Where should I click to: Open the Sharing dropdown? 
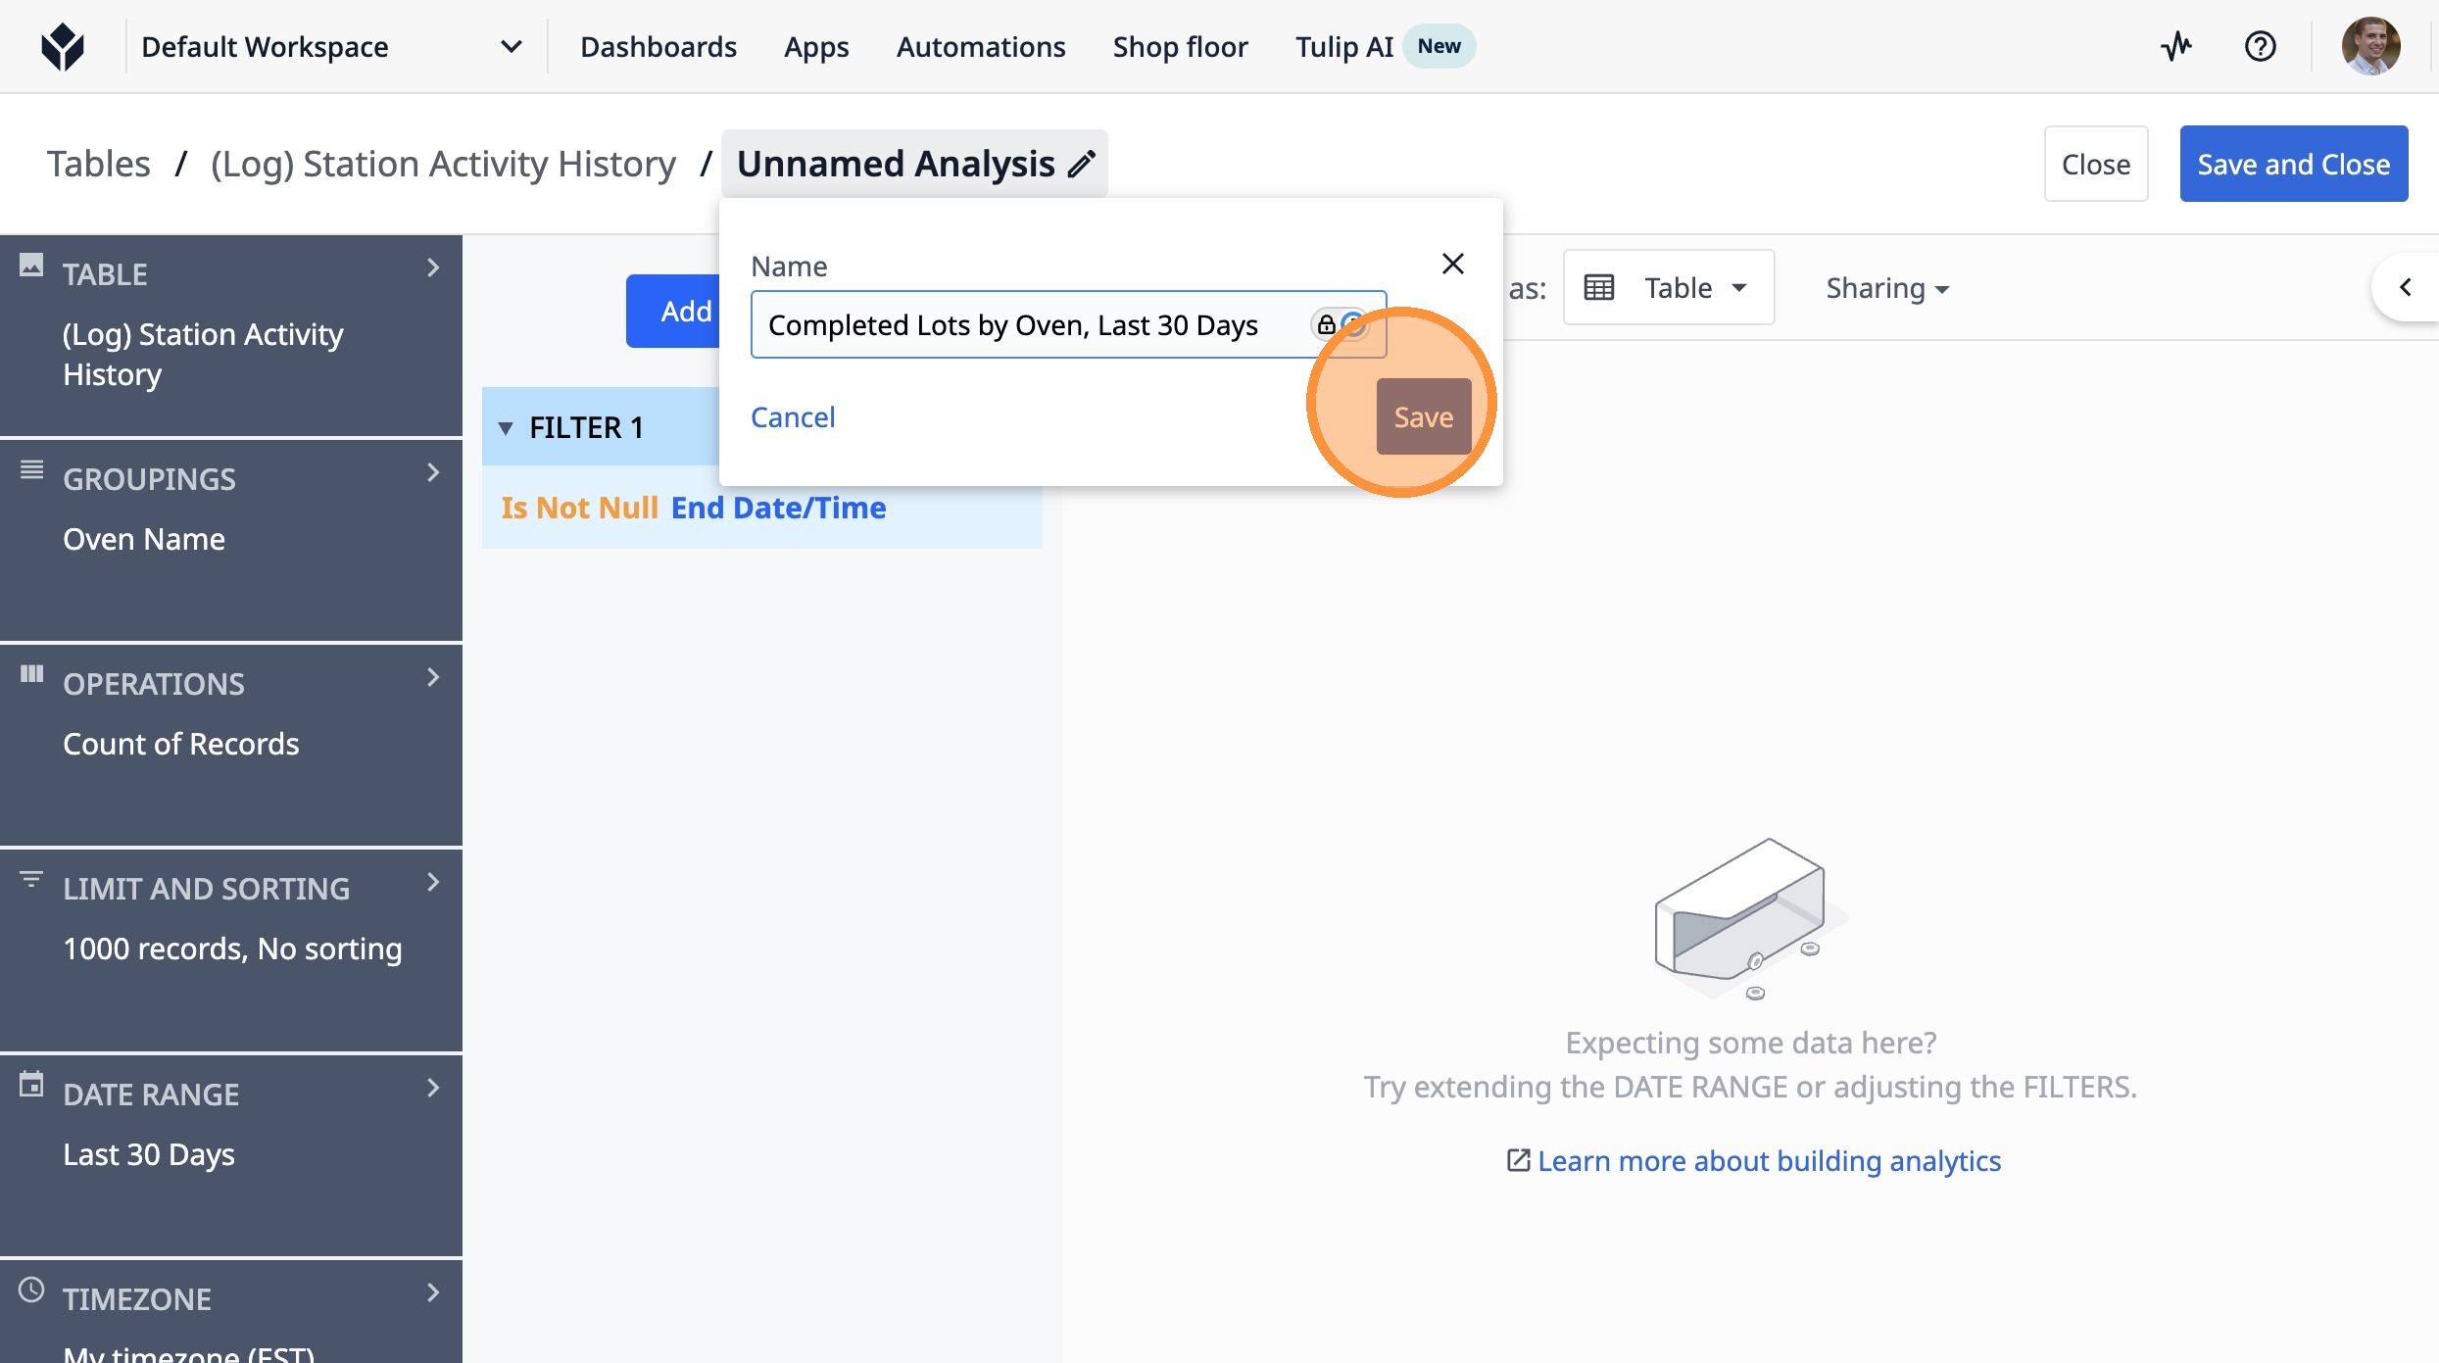(x=1886, y=288)
